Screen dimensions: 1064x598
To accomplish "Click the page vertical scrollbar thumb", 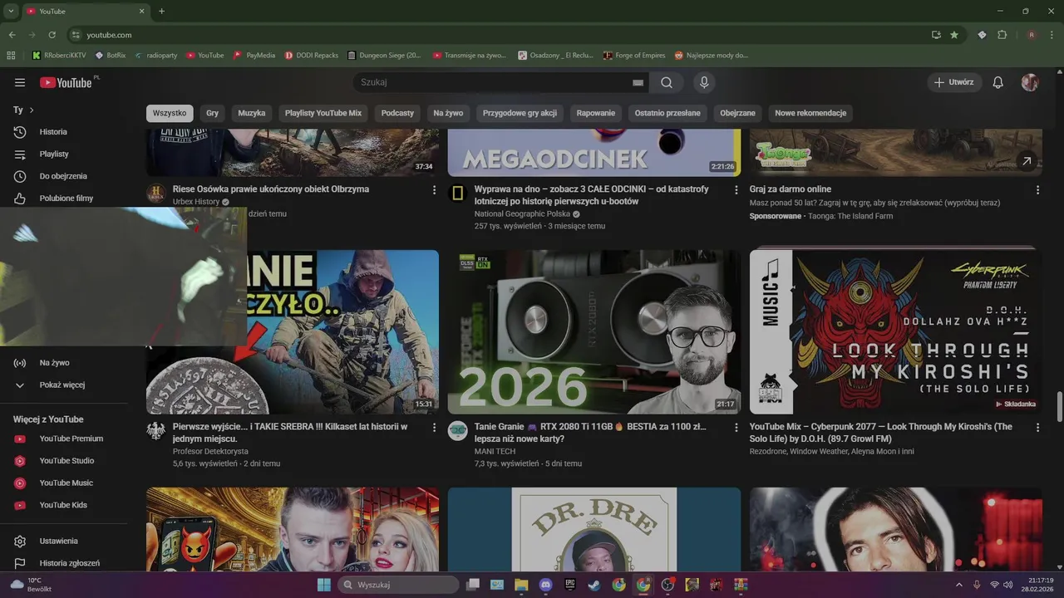I will pyautogui.click(x=1059, y=407).
